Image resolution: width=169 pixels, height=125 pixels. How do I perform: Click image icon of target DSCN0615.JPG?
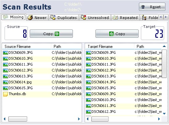point(89,88)
